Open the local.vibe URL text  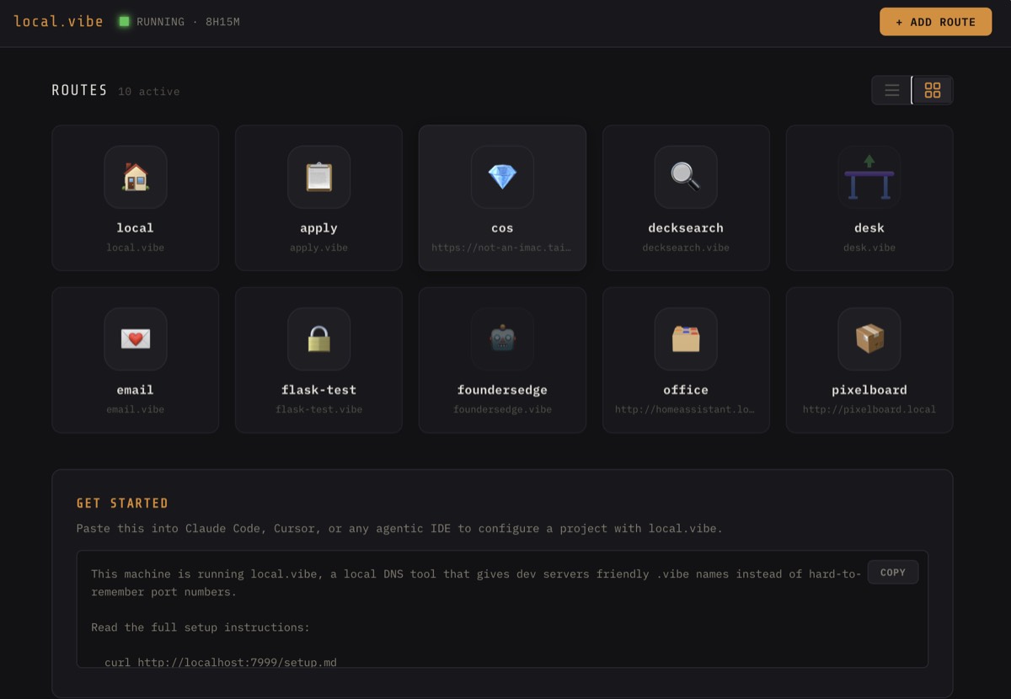click(x=135, y=248)
